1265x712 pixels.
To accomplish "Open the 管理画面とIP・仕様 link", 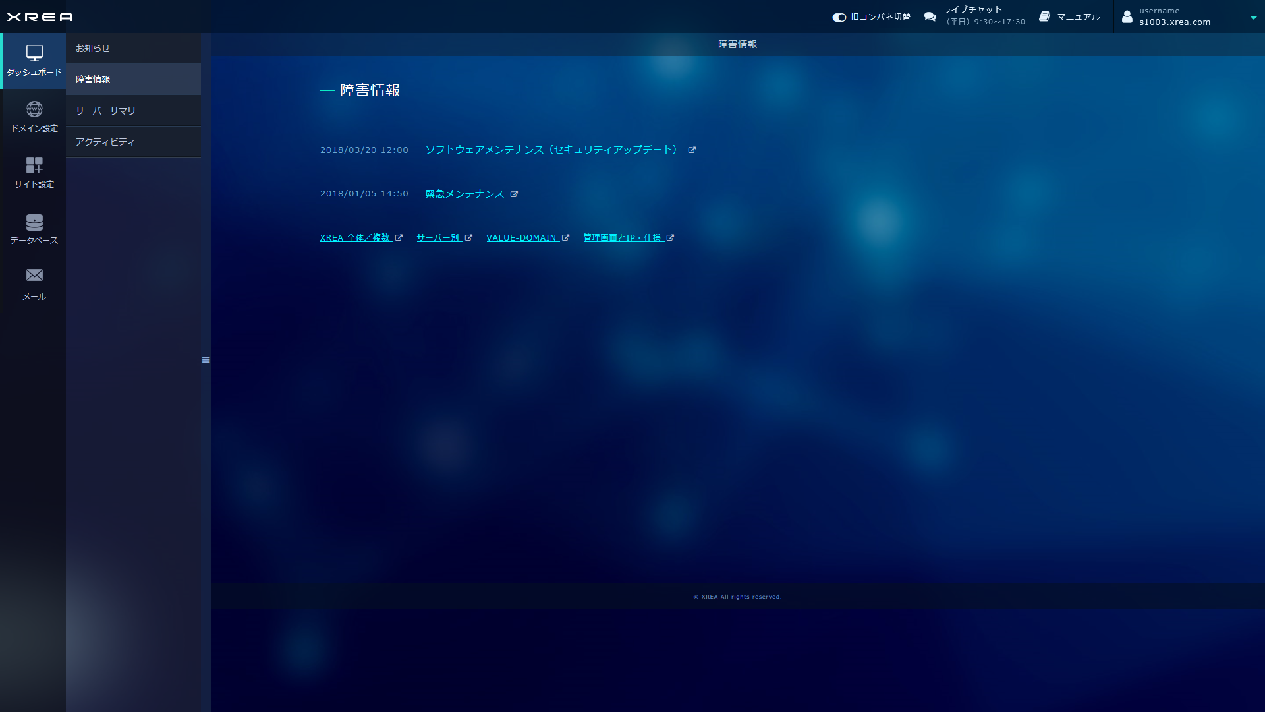I will (x=622, y=238).
